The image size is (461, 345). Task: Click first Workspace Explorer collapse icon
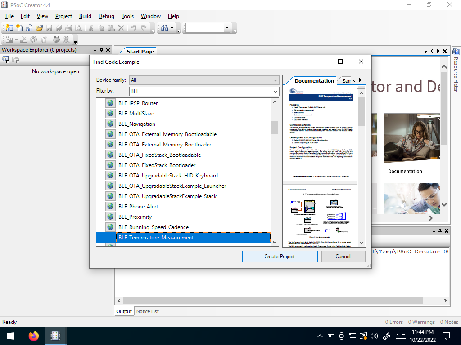click(6, 60)
